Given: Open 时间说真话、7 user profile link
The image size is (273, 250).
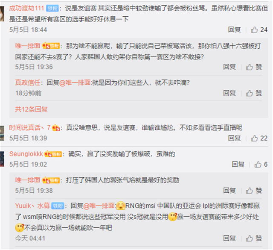Looking at the screenshot, I should 30,128.
